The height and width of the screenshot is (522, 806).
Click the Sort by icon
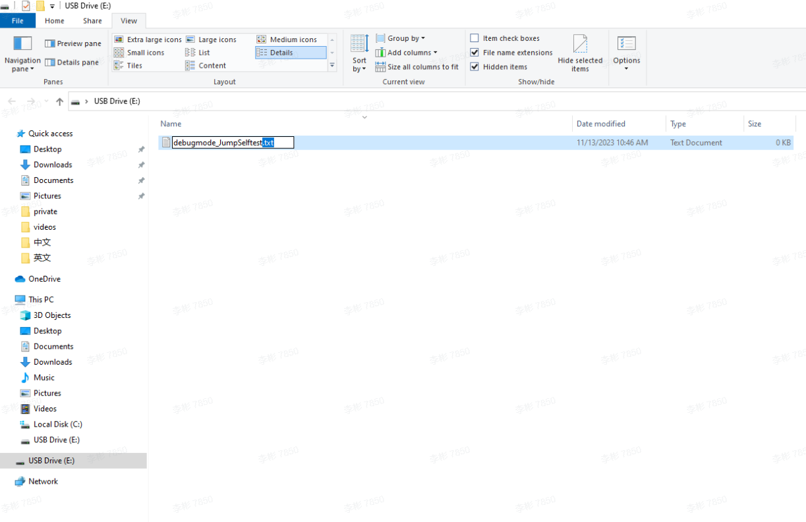click(x=359, y=45)
